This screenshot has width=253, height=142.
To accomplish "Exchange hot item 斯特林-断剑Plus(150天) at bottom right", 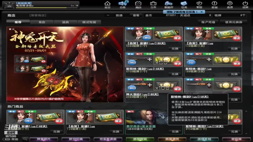I will (x=234, y=132).
